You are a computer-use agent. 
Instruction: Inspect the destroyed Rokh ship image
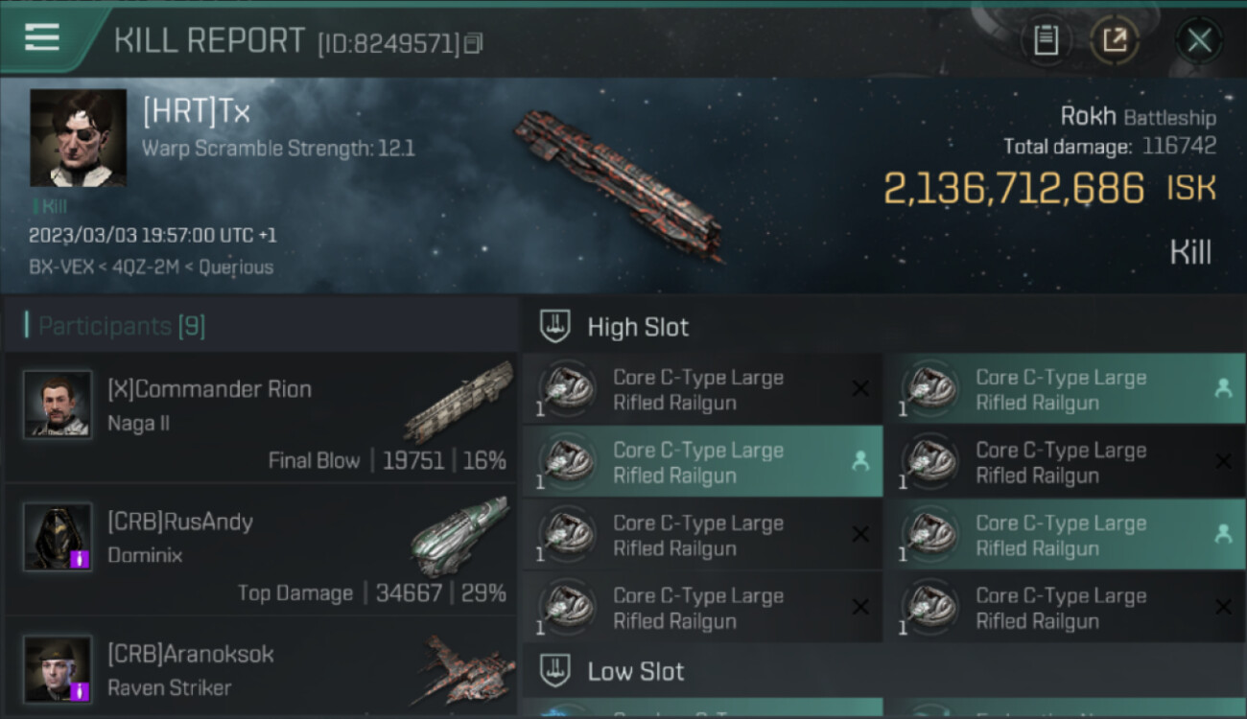618,184
